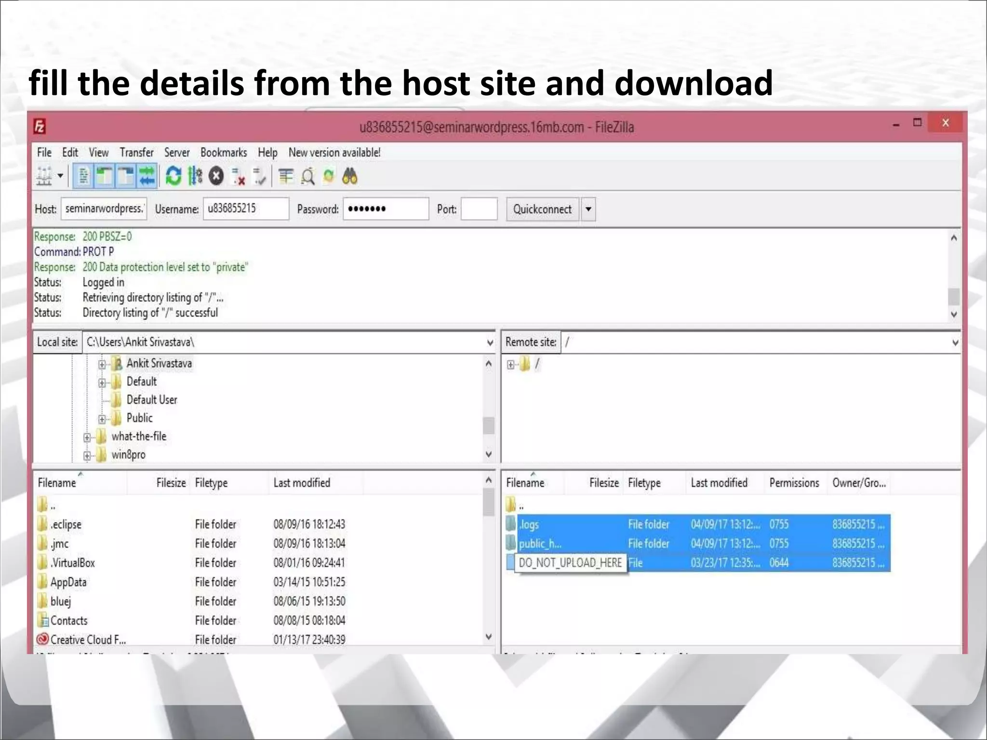Select the .eclipse folder icon
Screen dimensions: 987x740
pyautogui.click(x=42, y=524)
